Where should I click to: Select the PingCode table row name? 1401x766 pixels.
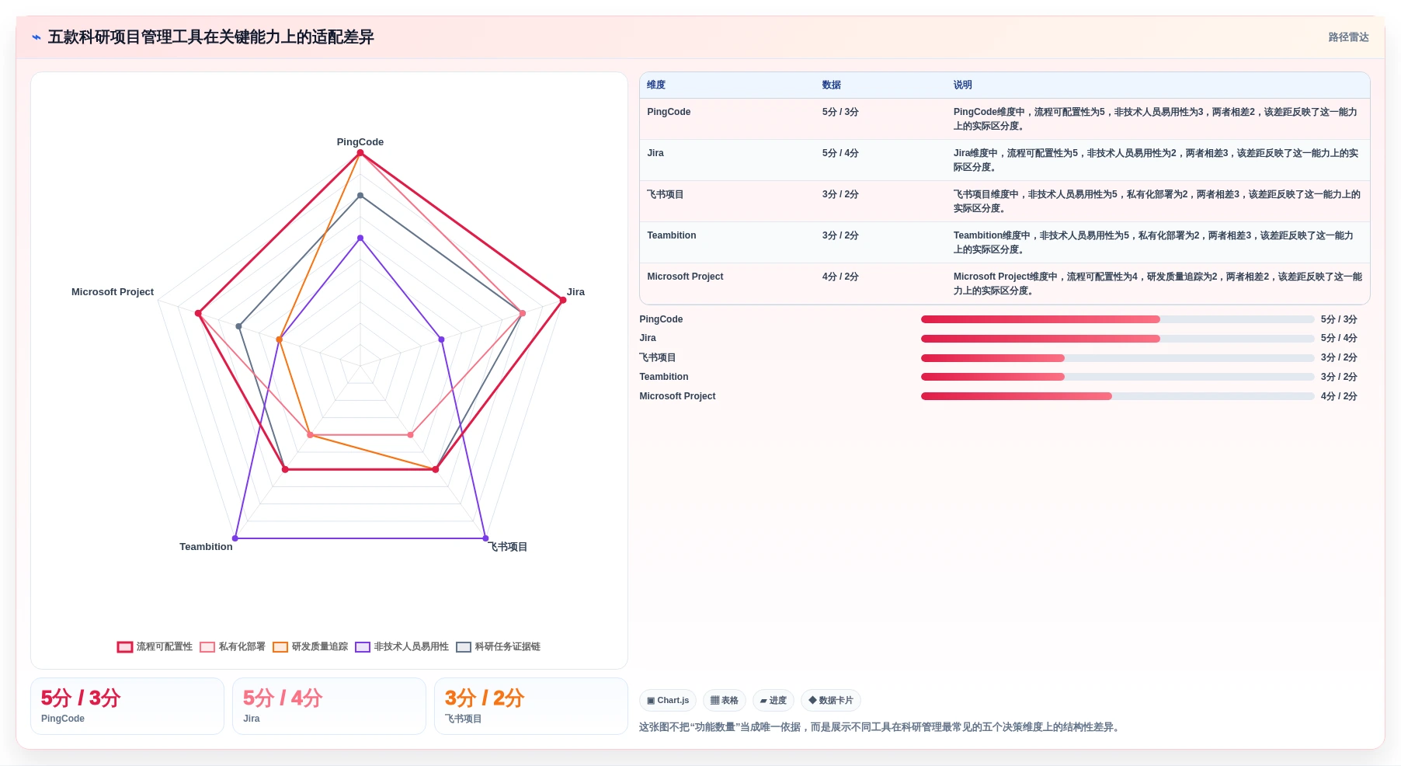point(669,112)
